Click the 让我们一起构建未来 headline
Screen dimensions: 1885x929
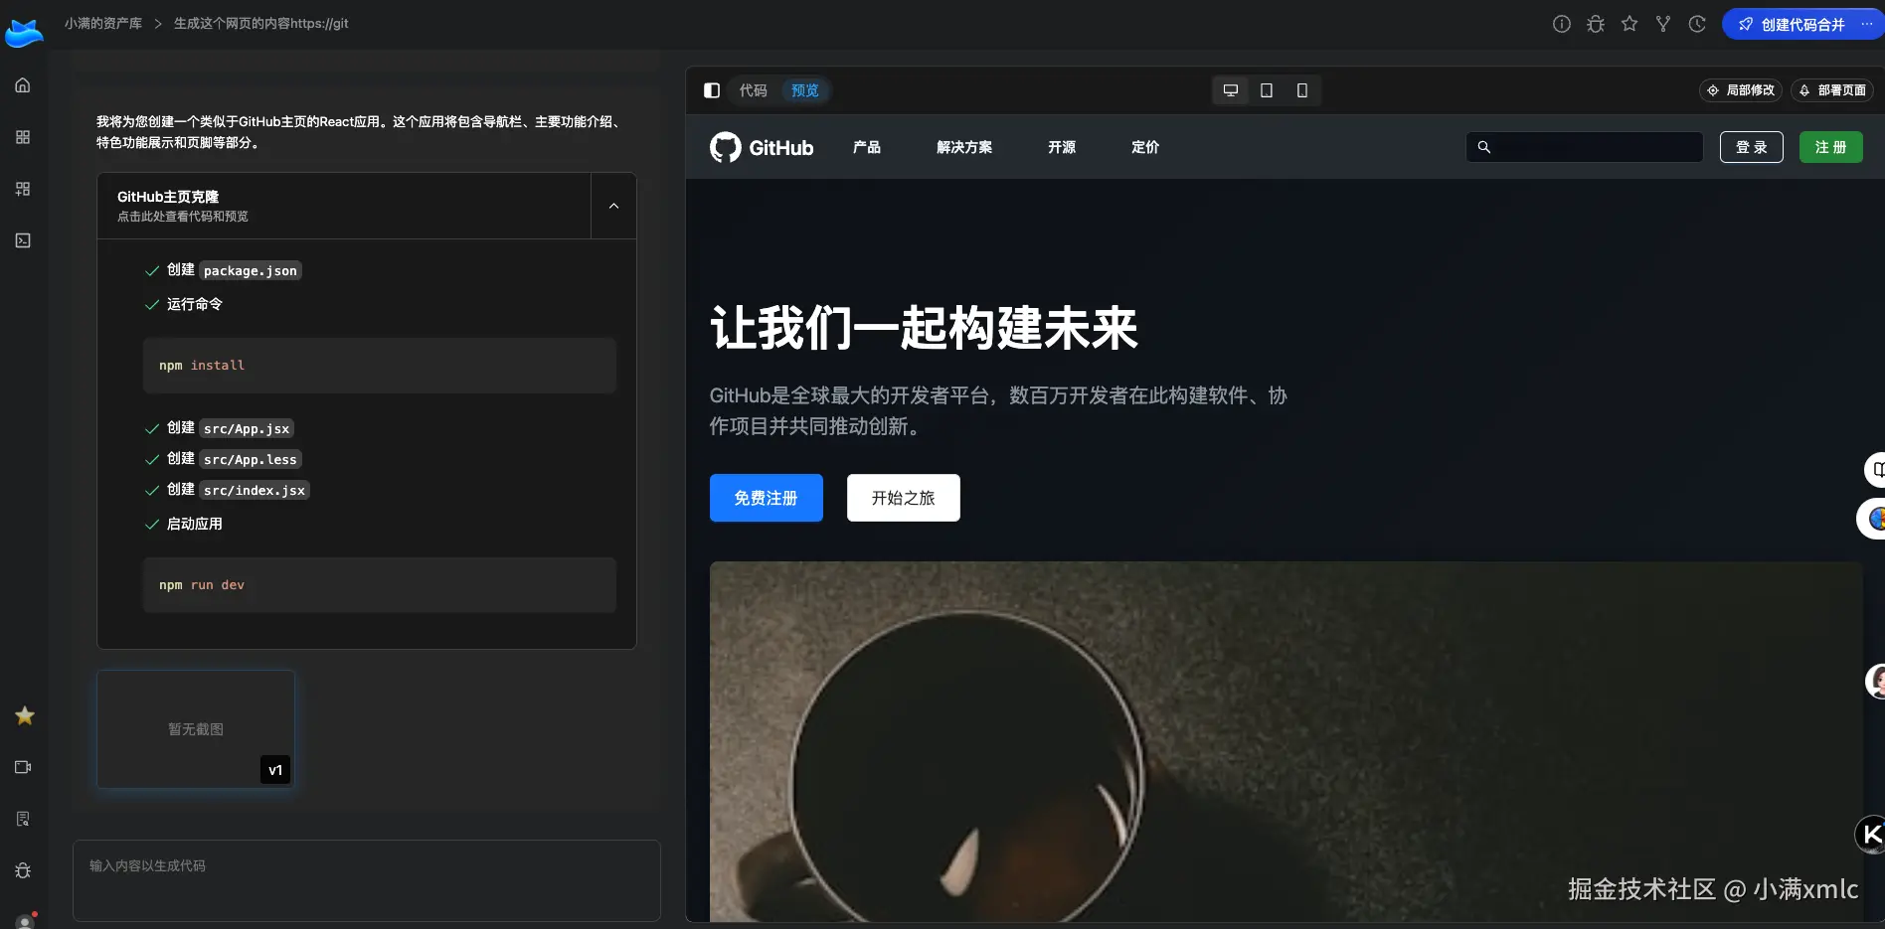[924, 328]
